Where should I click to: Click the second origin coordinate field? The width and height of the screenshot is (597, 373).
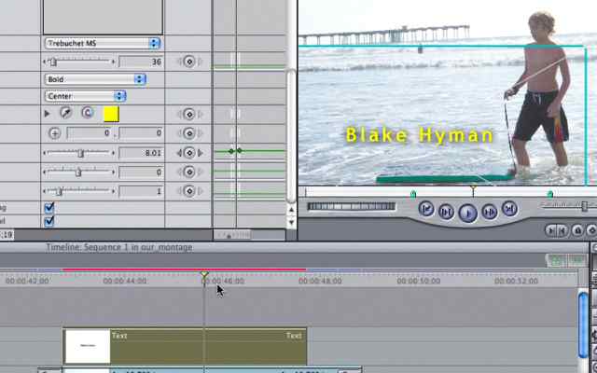[x=141, y=132]
